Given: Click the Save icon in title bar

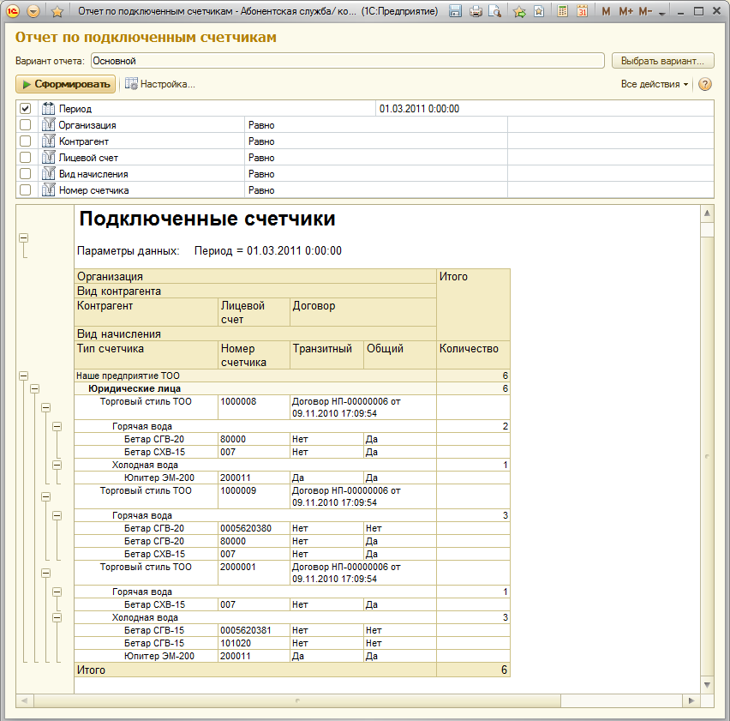Looking at the screenshot, I should point(456,11).
